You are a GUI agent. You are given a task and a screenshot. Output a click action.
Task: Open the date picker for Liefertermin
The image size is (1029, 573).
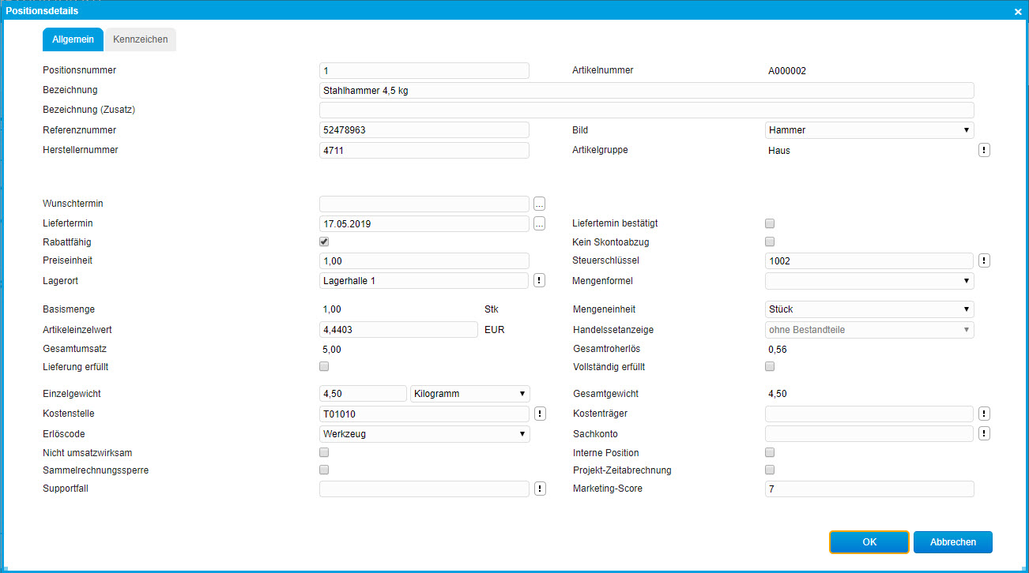tap(539, 224)
